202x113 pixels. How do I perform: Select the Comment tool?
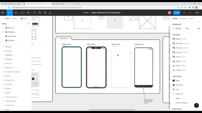(x=50, y=13)
